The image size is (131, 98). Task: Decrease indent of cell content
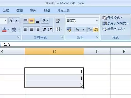point(44,29)
